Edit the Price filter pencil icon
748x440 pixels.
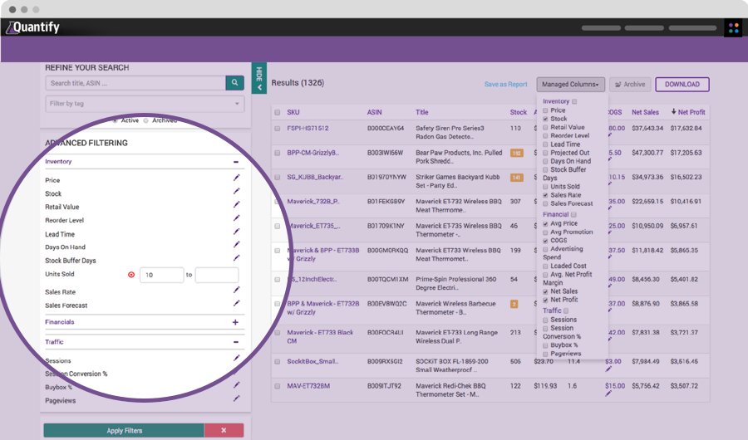[x=236, y=178]
